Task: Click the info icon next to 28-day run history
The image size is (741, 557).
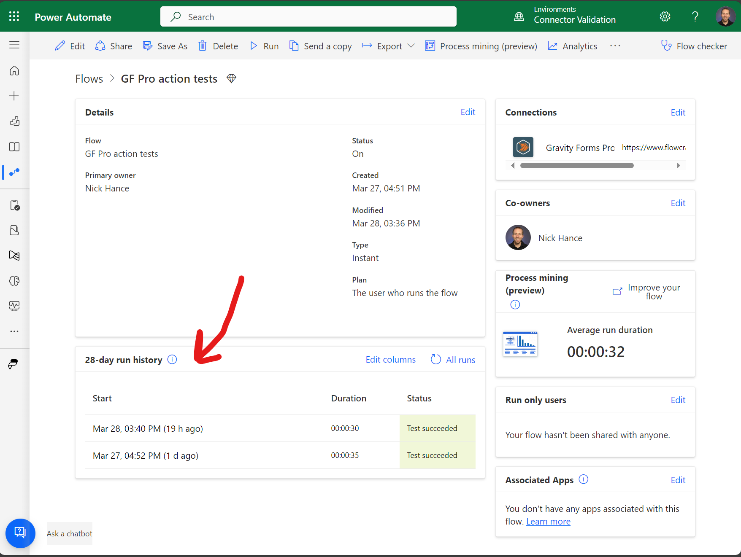Action: pyautogui.click(x=172, y=359)
